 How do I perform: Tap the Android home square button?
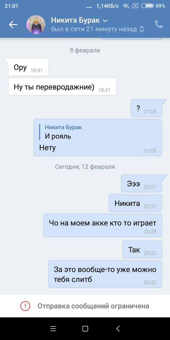tap(85, 329)
